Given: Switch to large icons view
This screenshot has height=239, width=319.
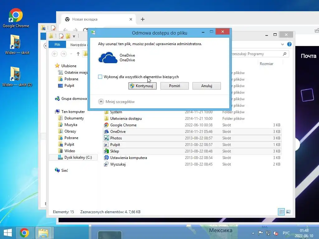Looking at the screenshot, I should pyautogui.click(x=288, y=212).
